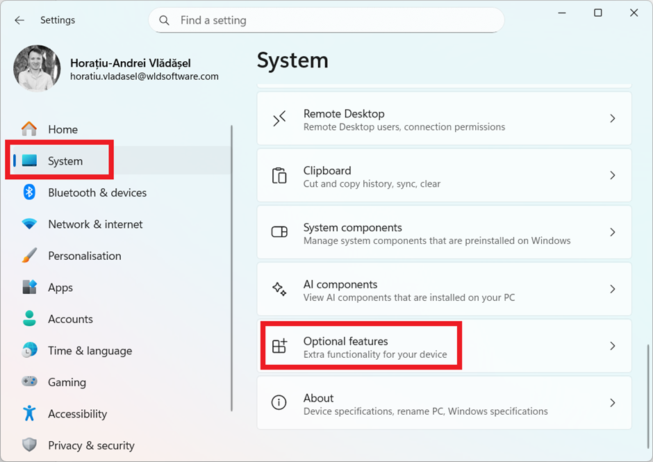Expand the About row chevron
Viewport: 653px width, 462px height.
[x=612, y=403]
